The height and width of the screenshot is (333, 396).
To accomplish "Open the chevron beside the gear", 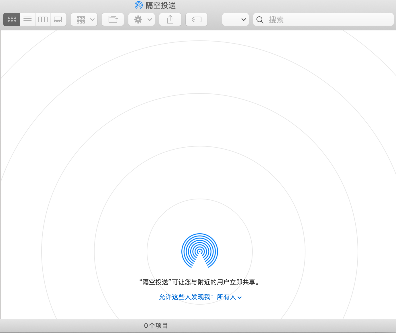I will click(150, 19).
